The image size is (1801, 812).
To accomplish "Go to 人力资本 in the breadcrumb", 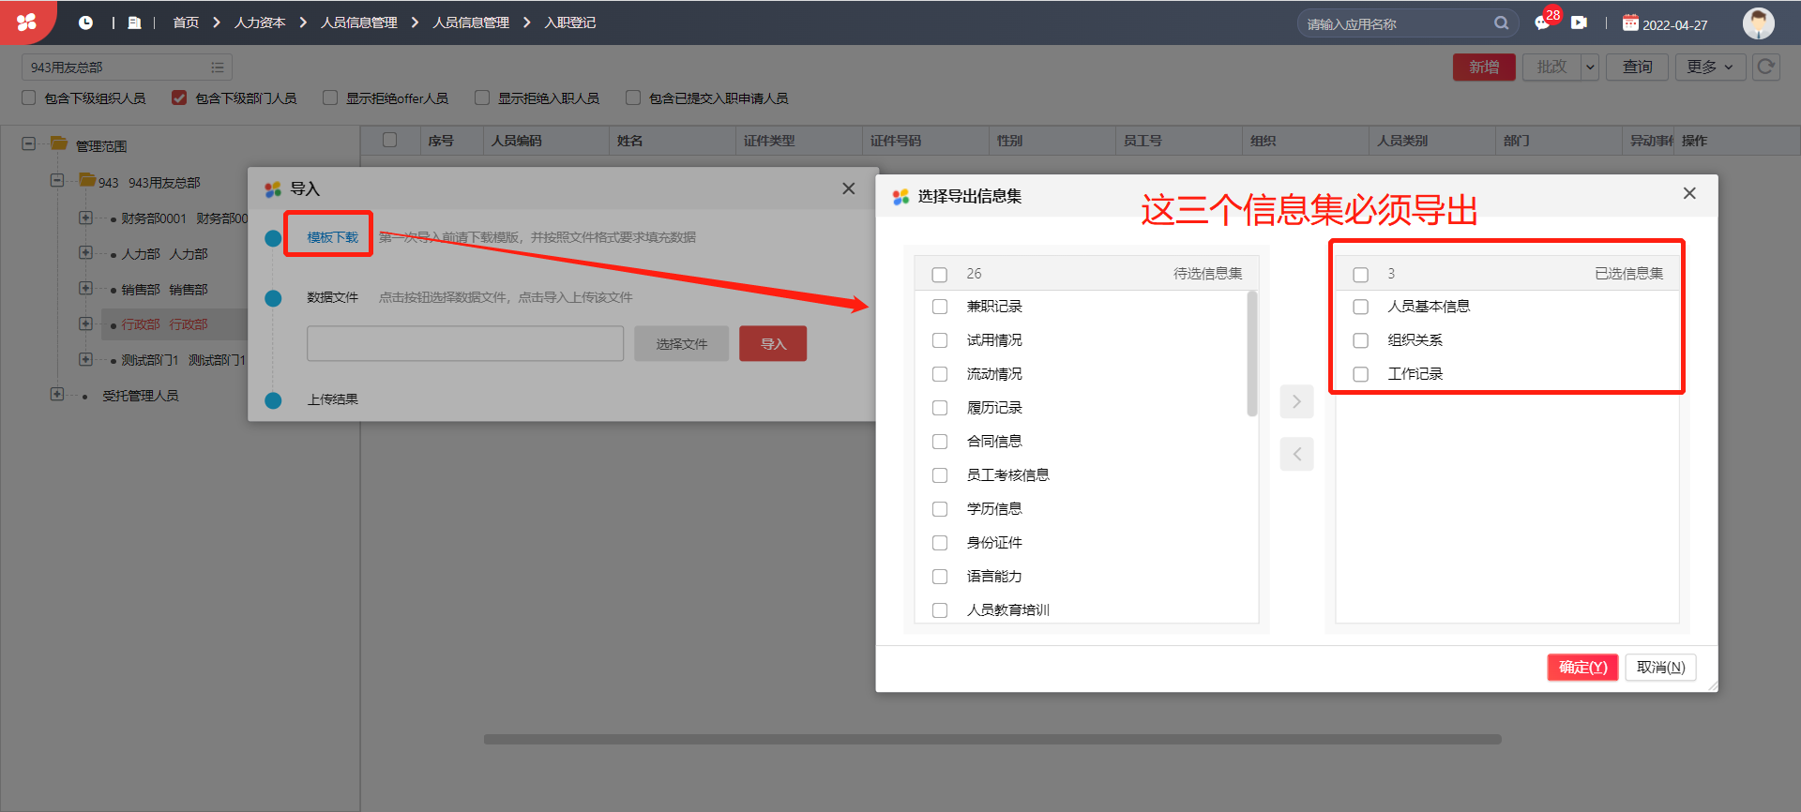I will coord(260,23).
